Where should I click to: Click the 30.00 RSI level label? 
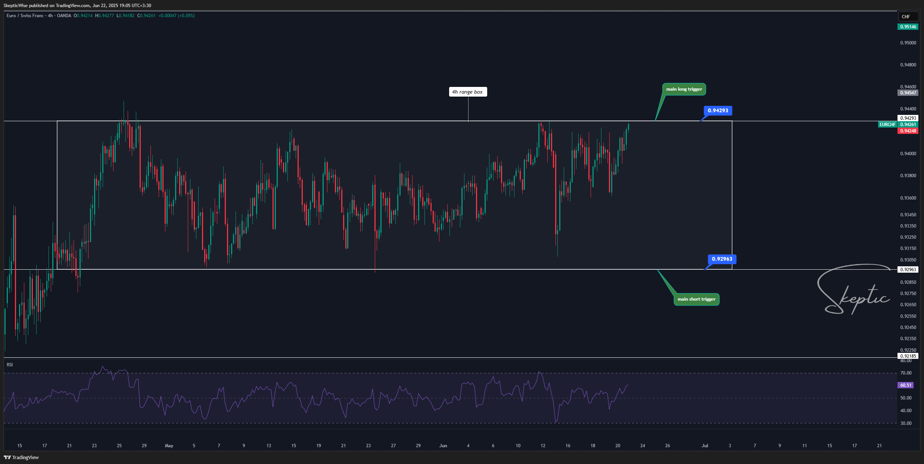click(x=906, y=423)
